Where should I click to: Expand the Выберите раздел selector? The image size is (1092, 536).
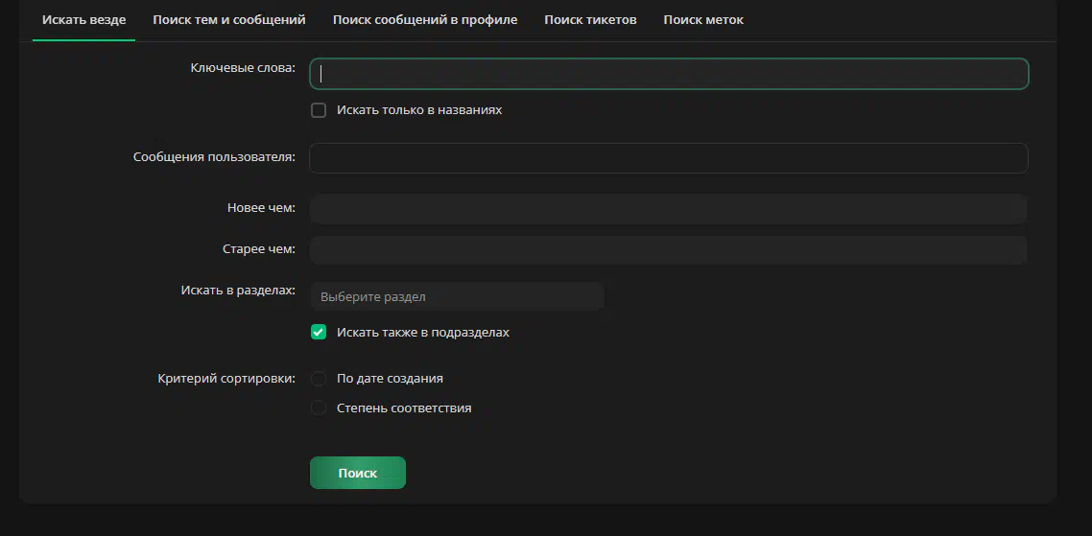(457, 296)
